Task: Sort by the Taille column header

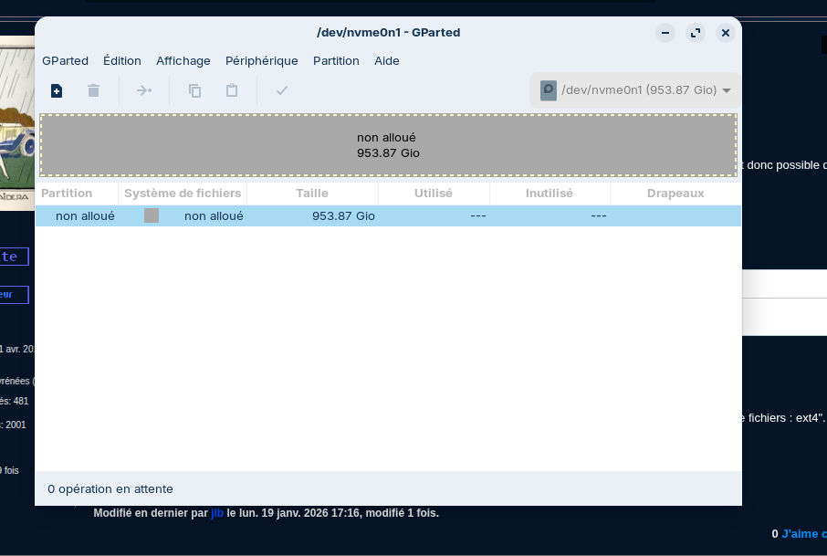Action: click(312, 194)
